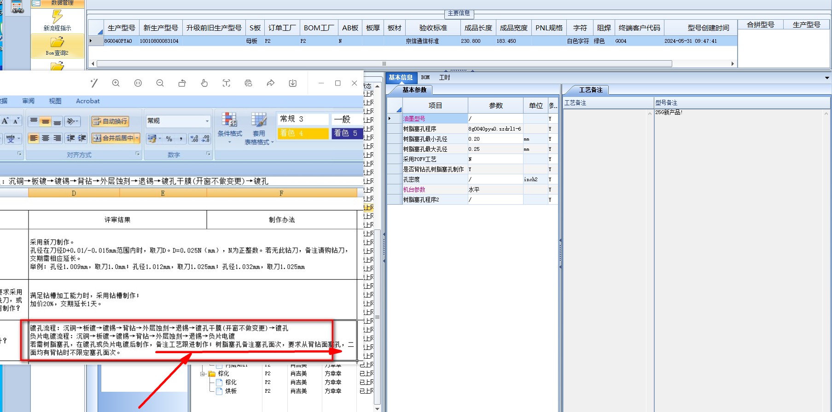Open currency format dropdown arrow
832x412 pixels.
tap(160, 138)
